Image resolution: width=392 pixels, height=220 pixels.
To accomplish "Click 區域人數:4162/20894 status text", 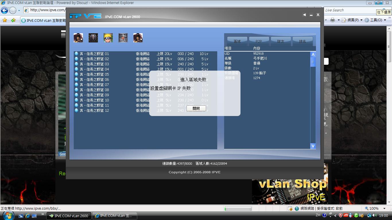I will point(211,164).
